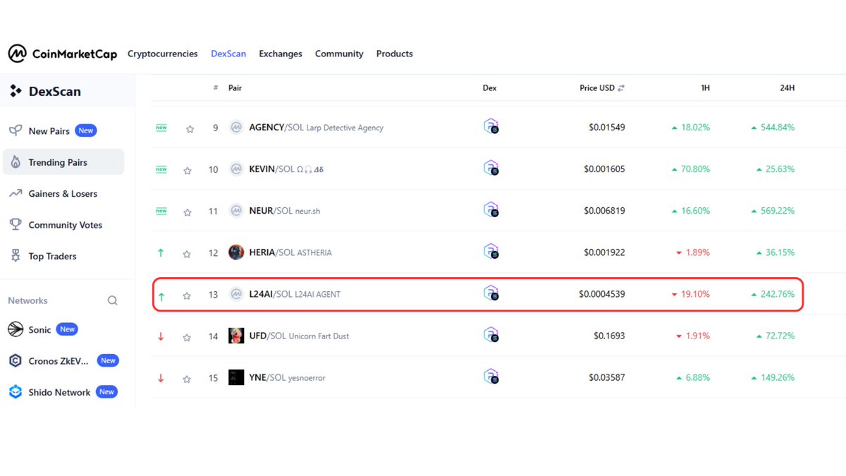This screenshot has height=476, width=846.
Task: Favorite the KEVIN/SOL pair star
Action: pyautogui.click(x=187, y=171)
